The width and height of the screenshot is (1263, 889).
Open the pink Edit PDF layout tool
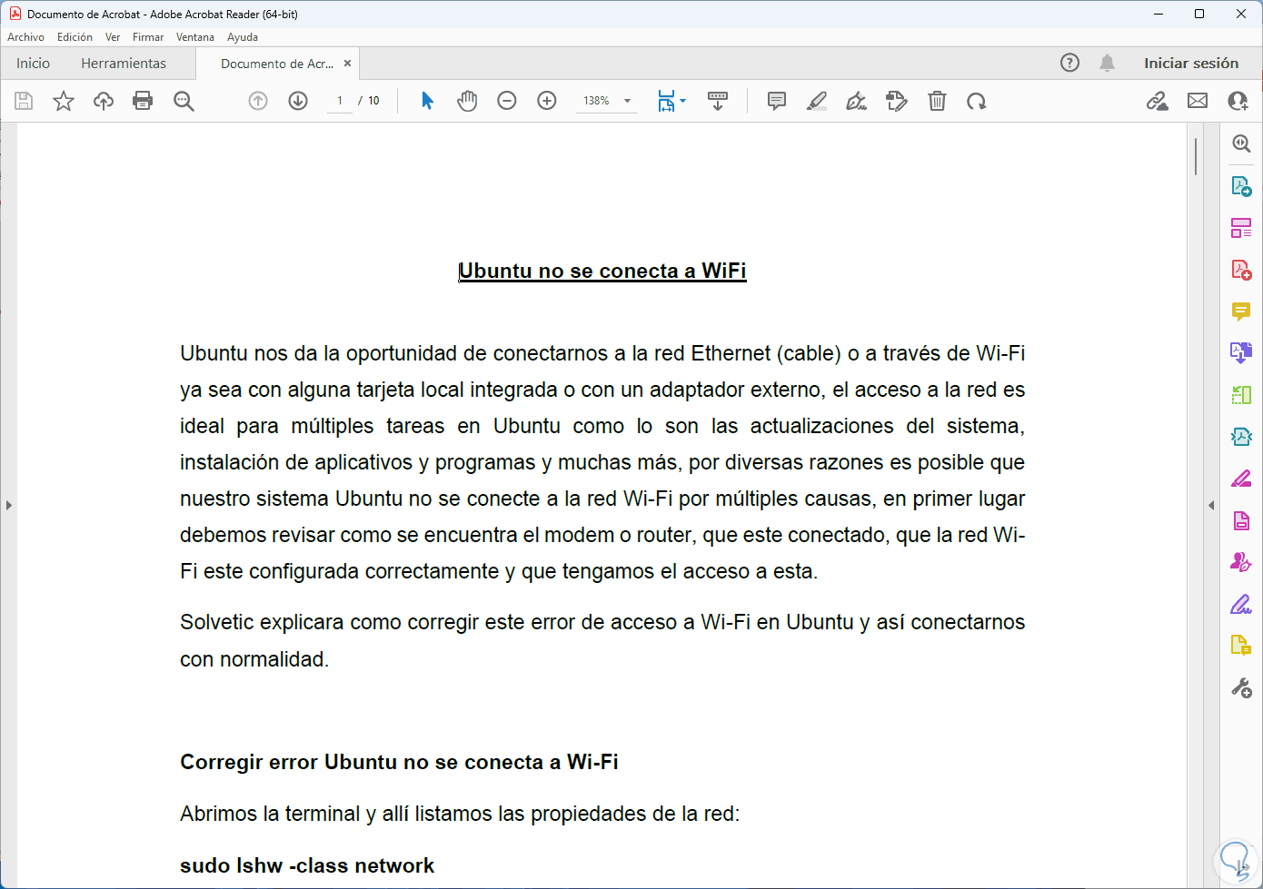[1241, 228]
